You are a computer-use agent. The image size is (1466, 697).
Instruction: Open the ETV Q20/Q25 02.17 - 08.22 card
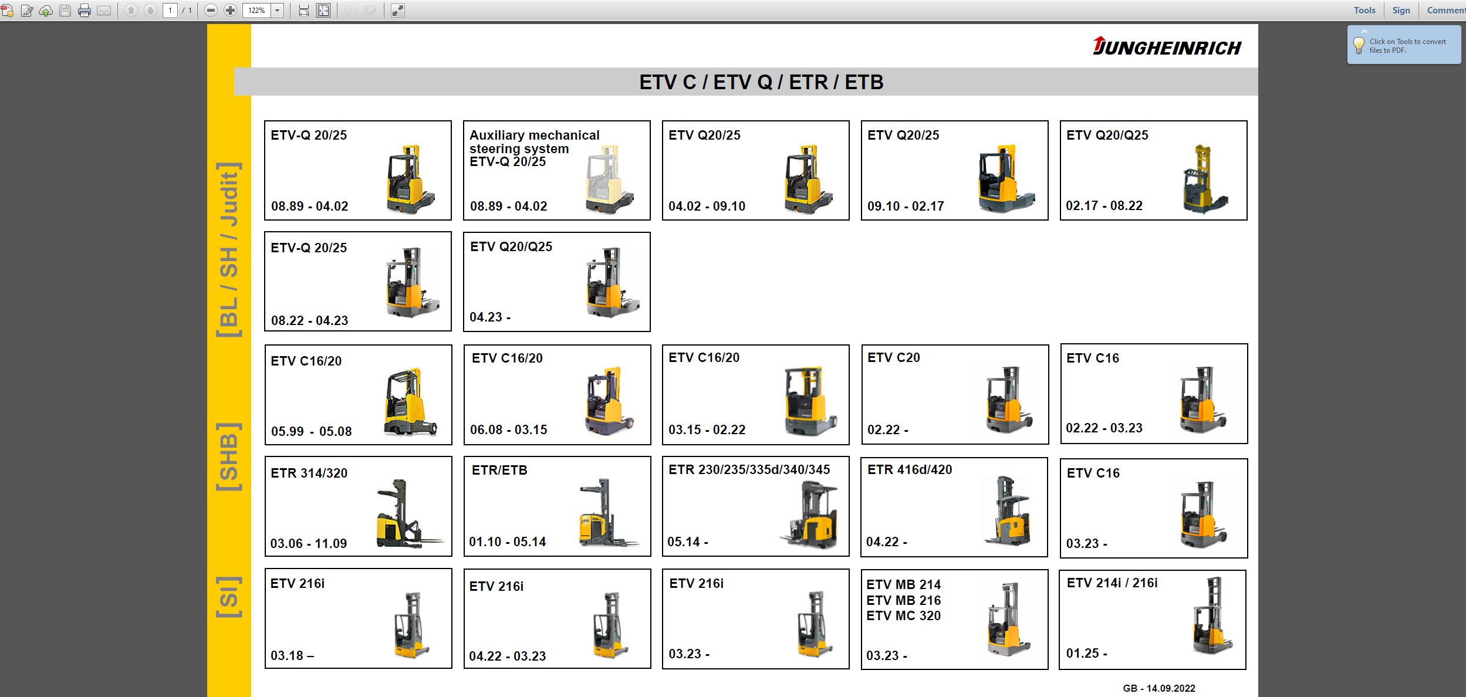tap(1154, 171)
